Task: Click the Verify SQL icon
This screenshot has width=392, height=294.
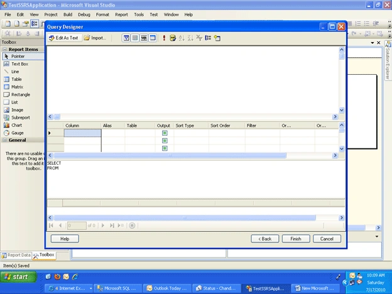Action: (x=173, y=38)
